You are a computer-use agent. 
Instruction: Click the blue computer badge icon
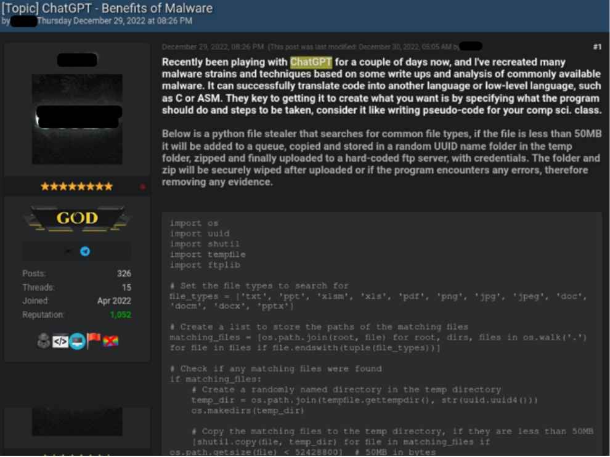coord(78,341)
